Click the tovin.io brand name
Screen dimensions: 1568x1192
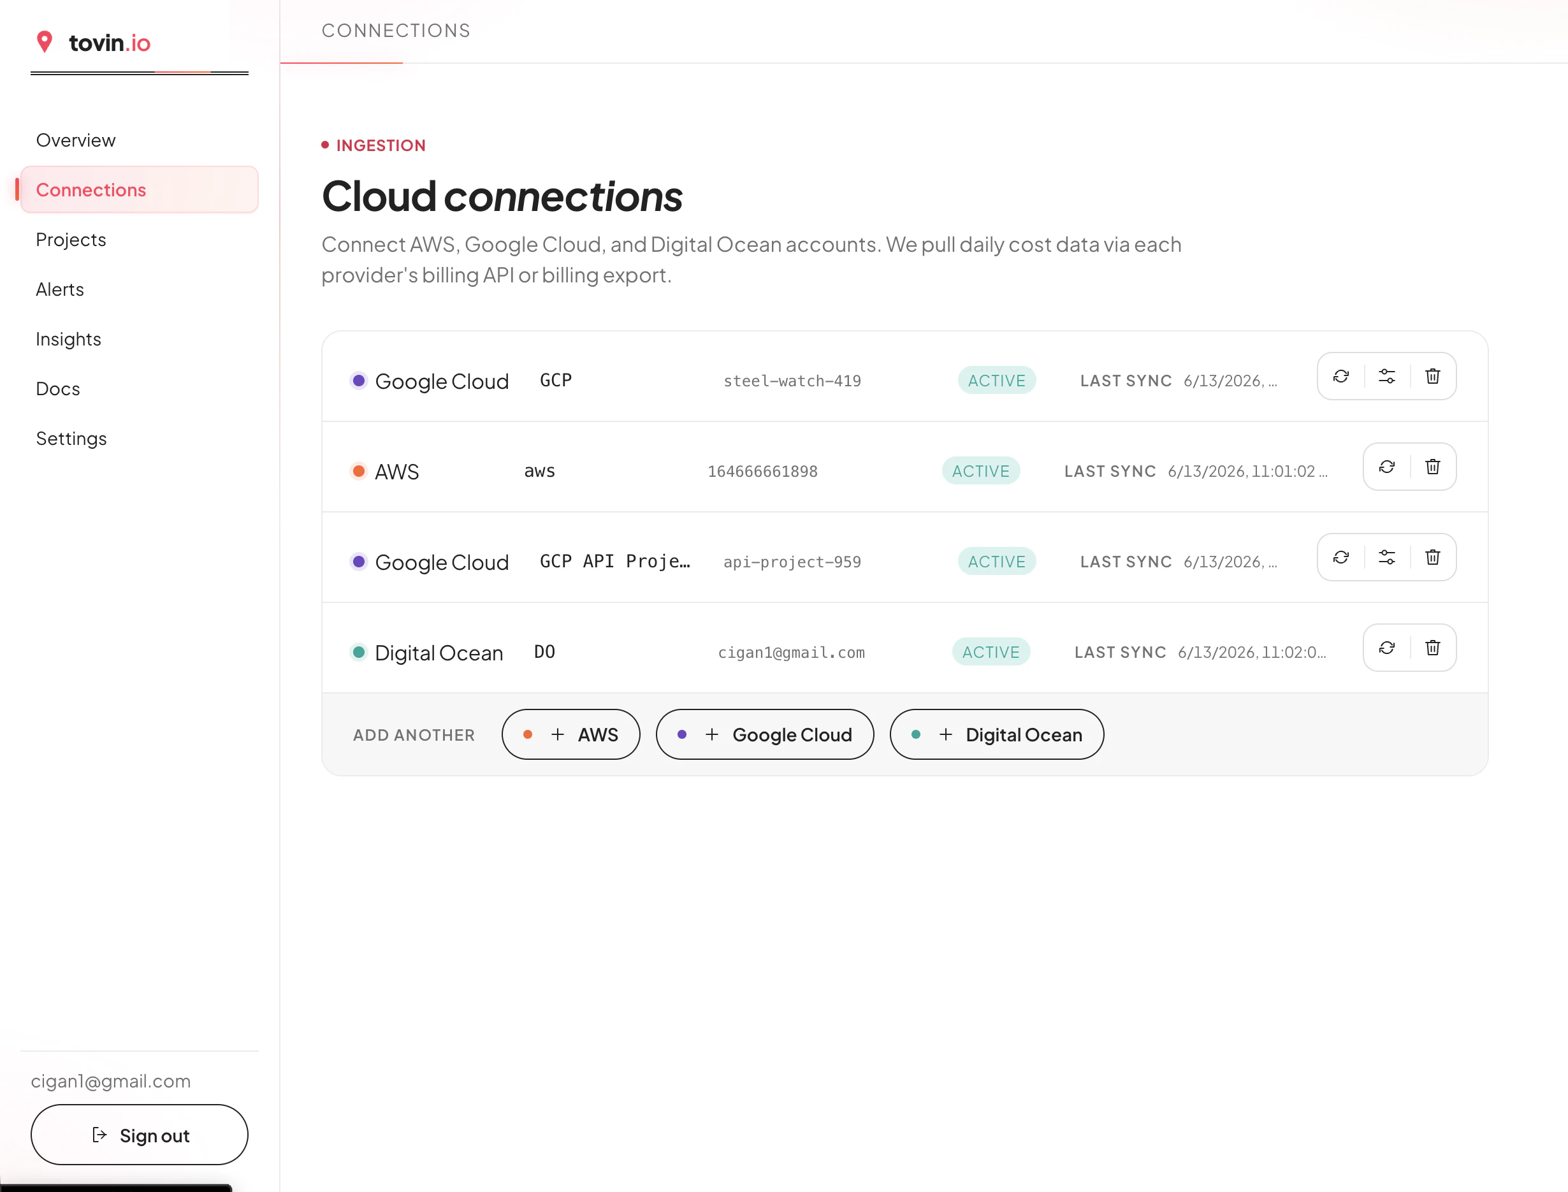tap(109, 43)
